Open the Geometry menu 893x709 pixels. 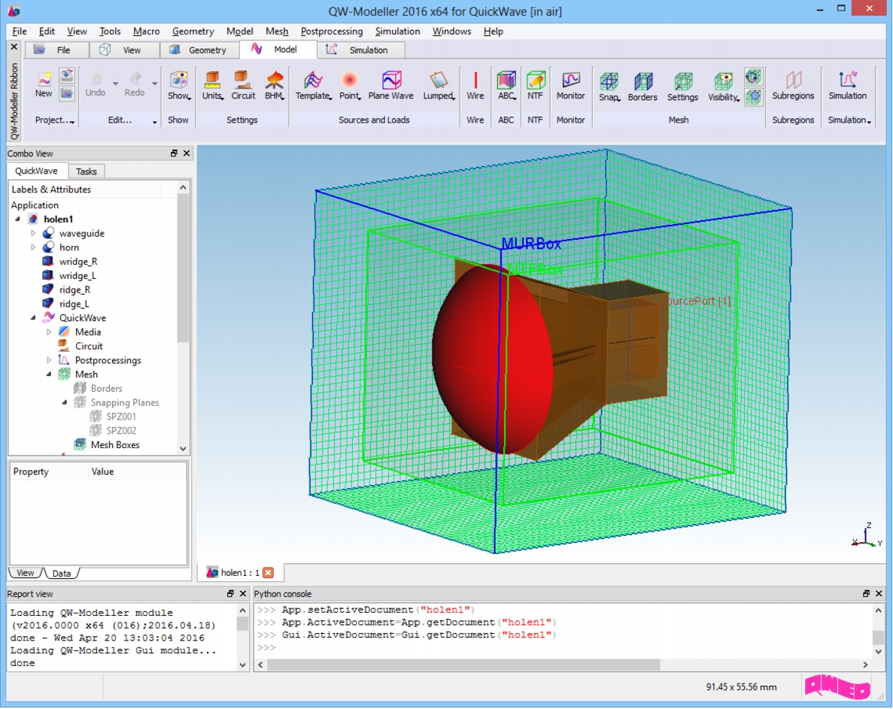point(193,32)
